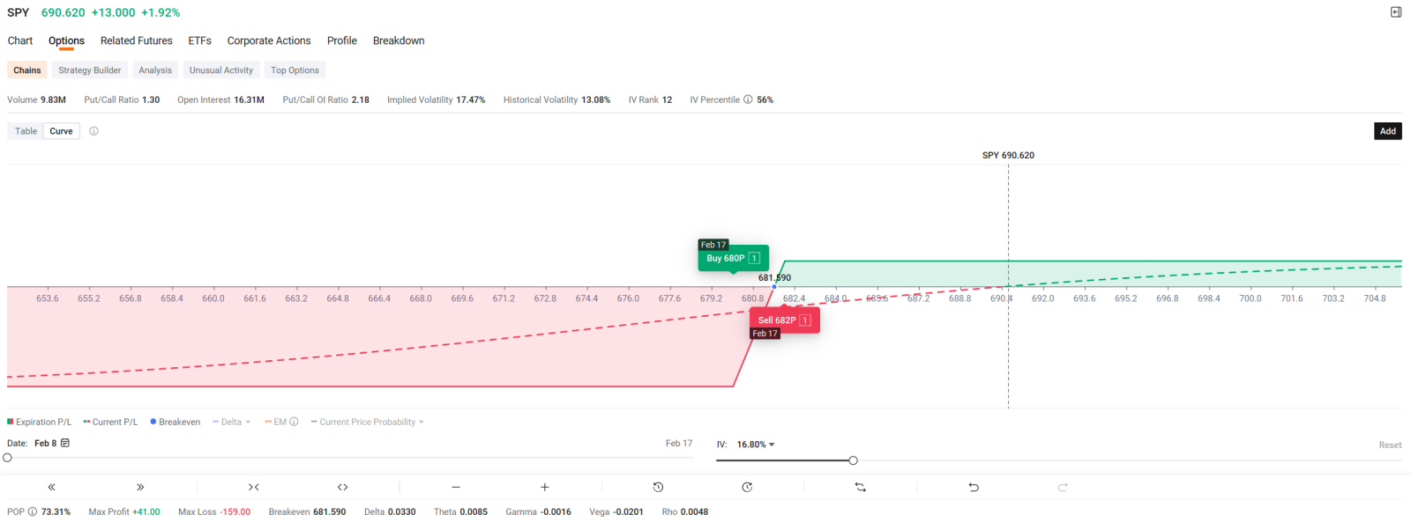Open the Chart tab

[x=20, y=40]
